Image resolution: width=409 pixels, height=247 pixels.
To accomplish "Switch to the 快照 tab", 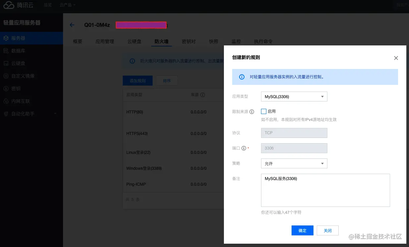I will tap(214, 41).
